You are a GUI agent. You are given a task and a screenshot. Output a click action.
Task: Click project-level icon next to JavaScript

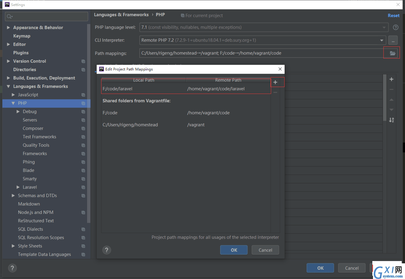83,95
